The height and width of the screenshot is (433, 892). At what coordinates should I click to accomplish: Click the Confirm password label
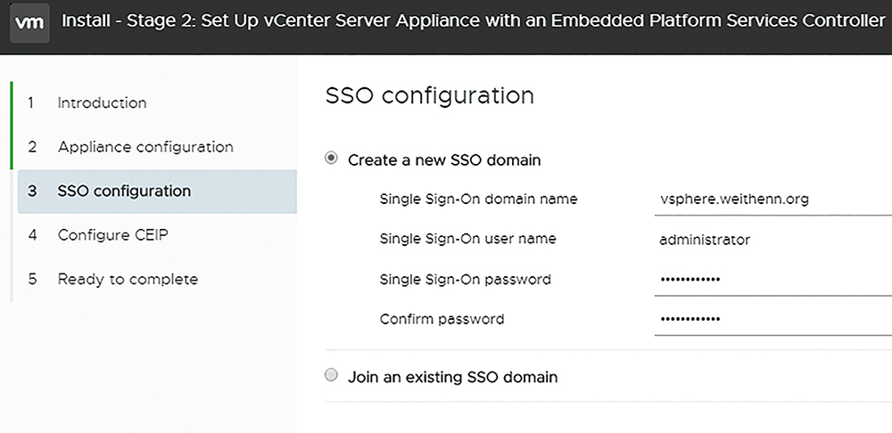coord(442,319)
